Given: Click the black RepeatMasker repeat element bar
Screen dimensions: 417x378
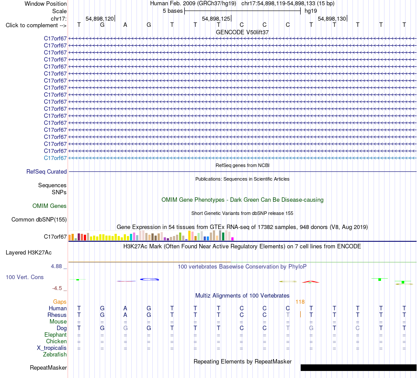Looking at the screenshot, I should tap(359, 367).
